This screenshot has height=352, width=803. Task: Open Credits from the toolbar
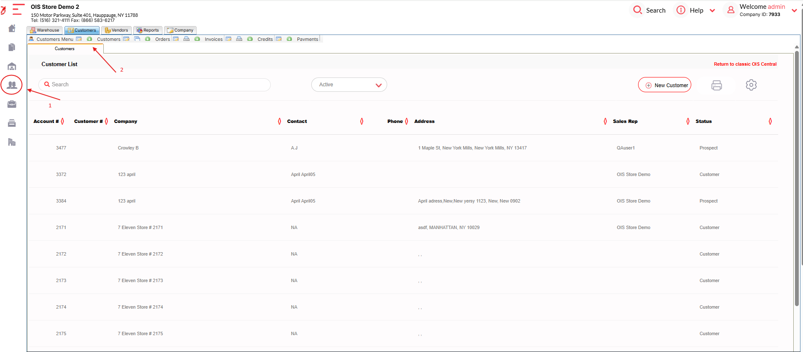[265, 39]
